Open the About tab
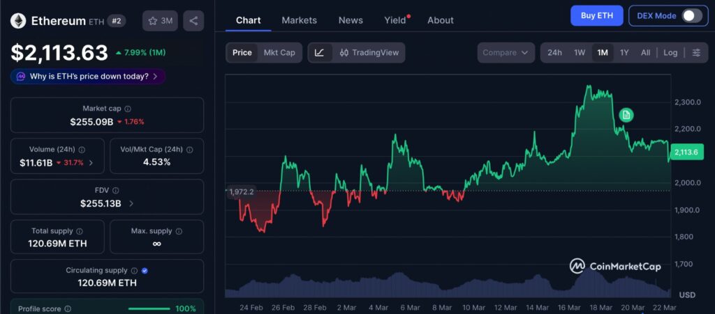The width and height of the screenshot is (715, 314). coord(441,20)
